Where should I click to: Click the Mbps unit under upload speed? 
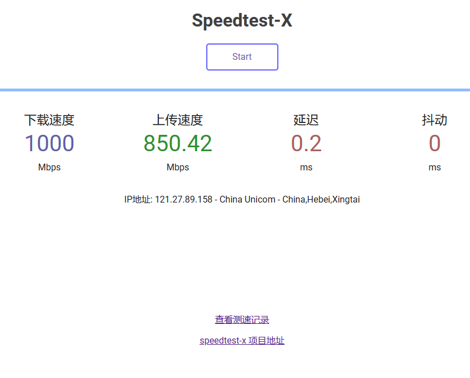[x=178, y=167]
